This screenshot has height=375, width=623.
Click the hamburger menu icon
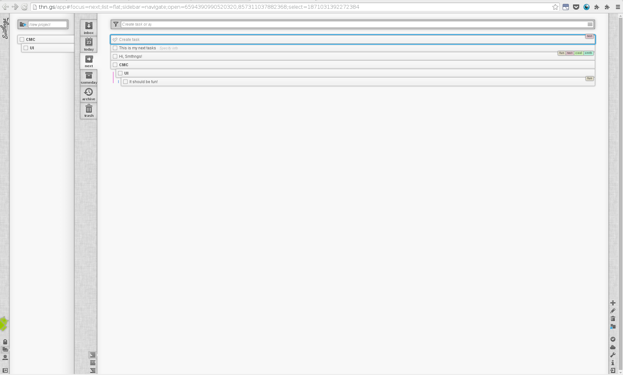pyautogui.click(x=590, y=24)
